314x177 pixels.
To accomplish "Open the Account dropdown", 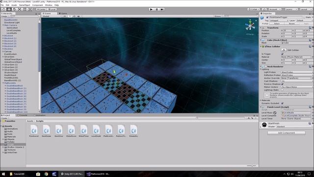I will point(275,9).
